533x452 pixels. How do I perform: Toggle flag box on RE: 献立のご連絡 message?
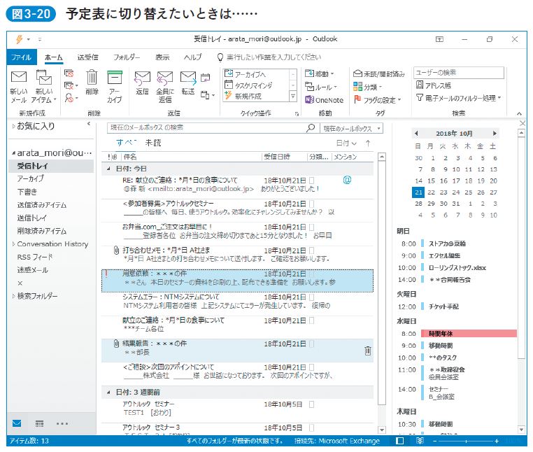(311, 181)
